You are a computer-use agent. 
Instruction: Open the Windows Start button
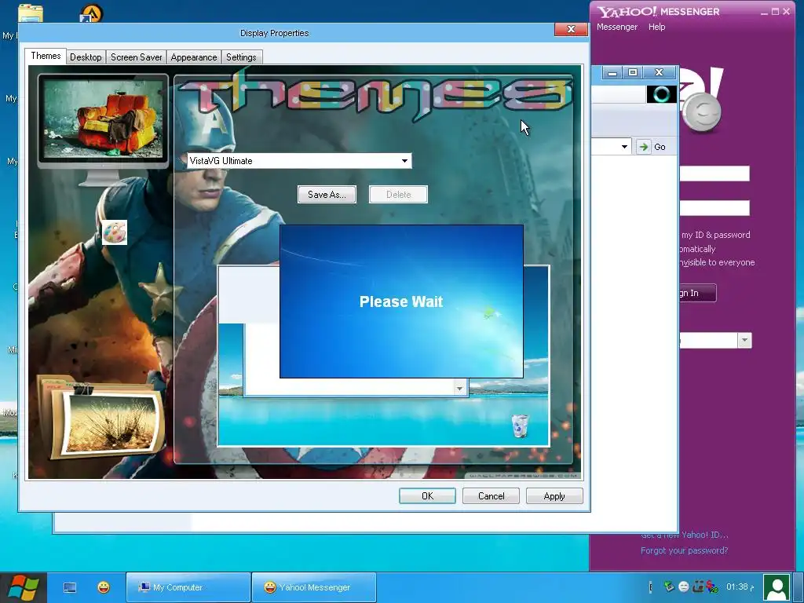click(x=24, y=587)
